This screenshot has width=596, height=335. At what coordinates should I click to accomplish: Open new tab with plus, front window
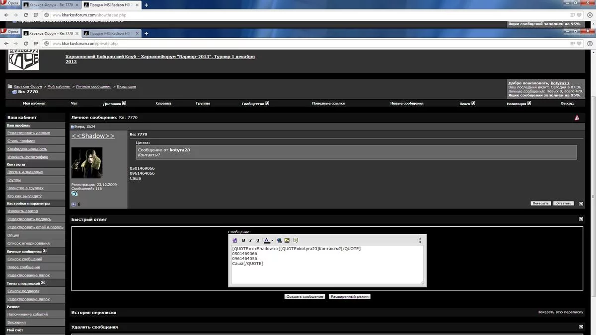click(146, 33)
